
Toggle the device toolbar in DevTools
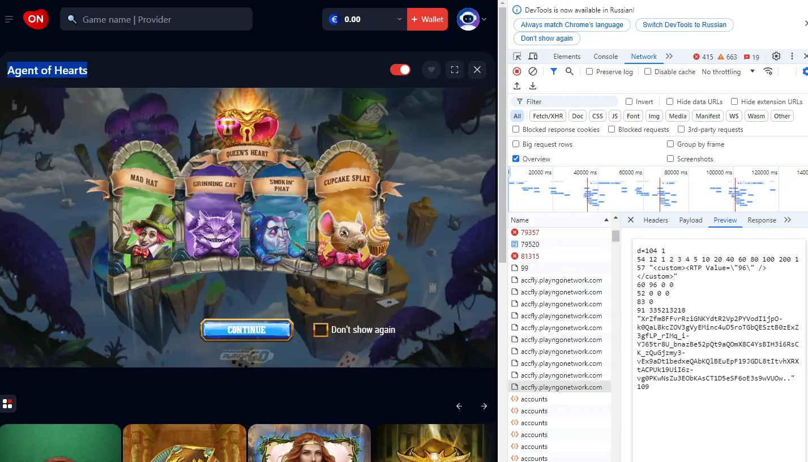point(533,57)
